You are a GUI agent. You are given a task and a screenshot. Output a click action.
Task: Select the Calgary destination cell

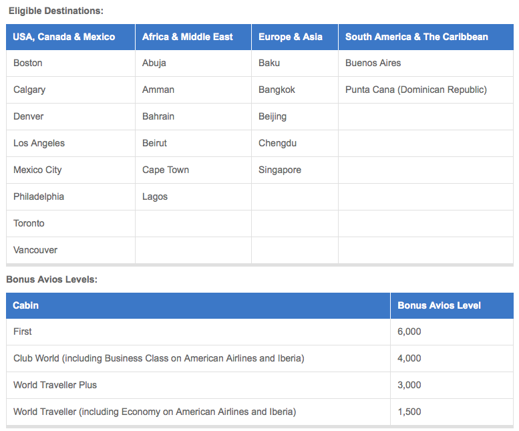point(71,90)
